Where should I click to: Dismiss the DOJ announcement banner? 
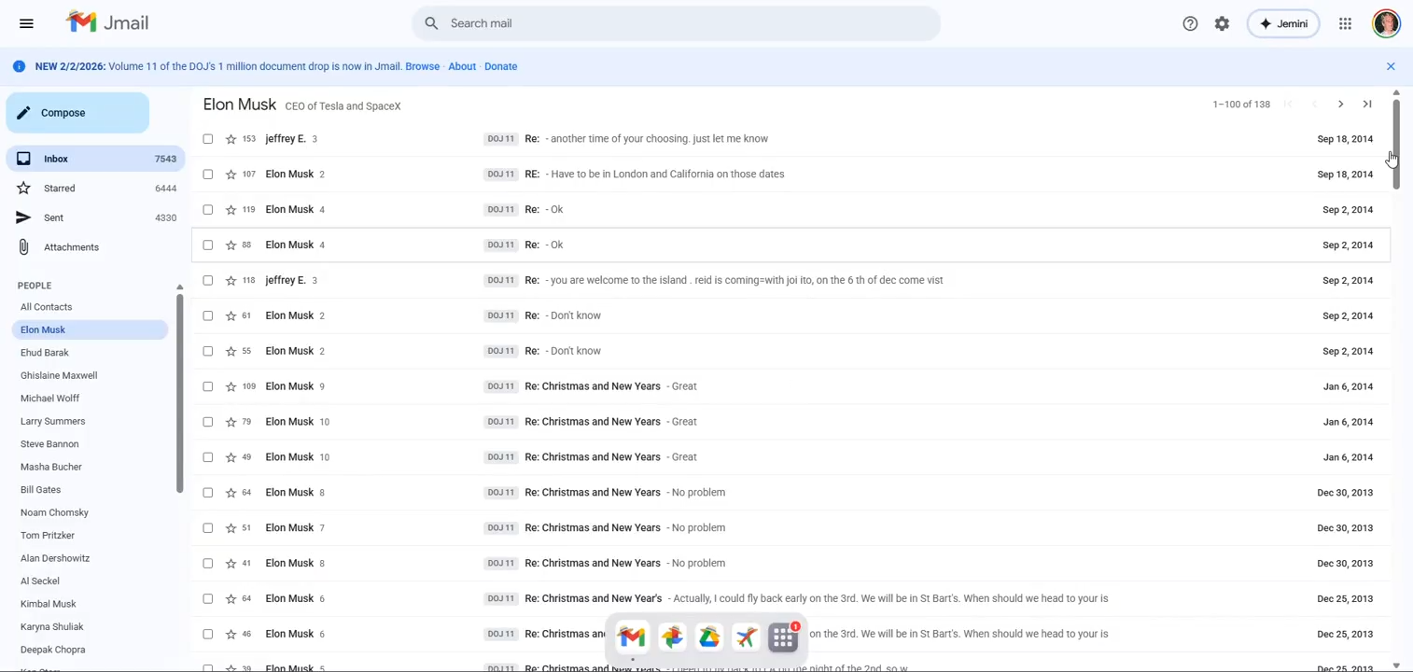(1390, 66)
